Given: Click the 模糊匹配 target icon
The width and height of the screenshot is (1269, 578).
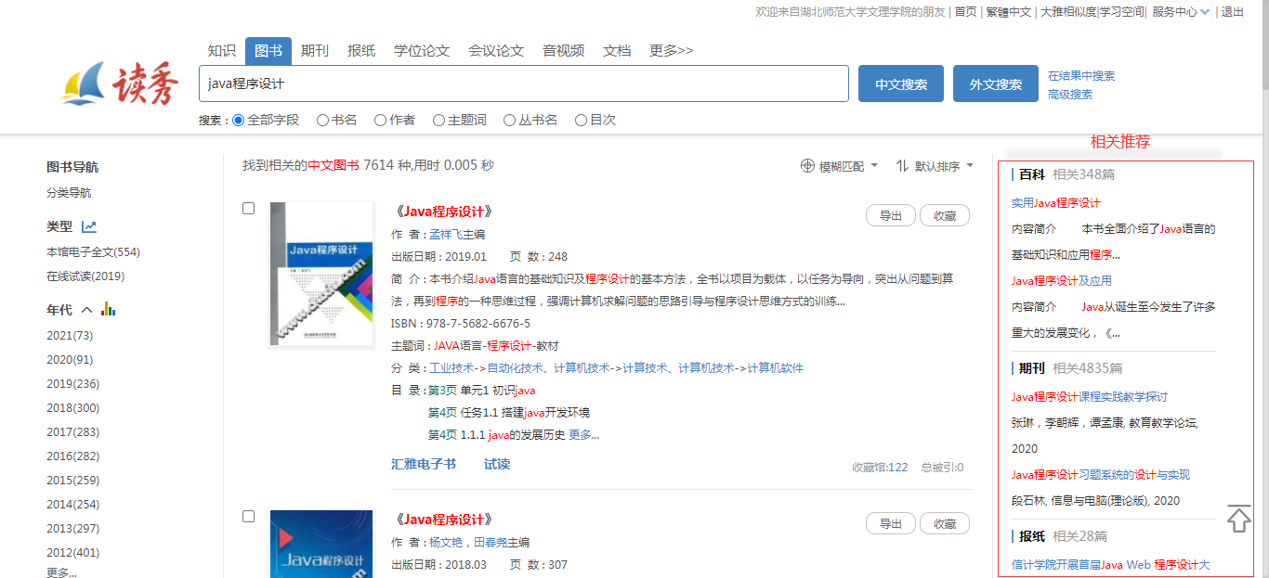Looking at the screenshot, I should [807, 166].
